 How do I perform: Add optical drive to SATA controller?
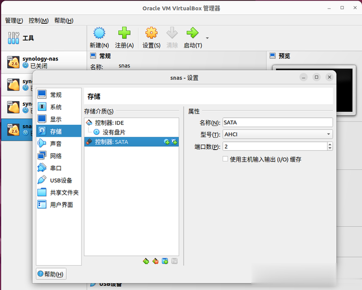pos(166,142)
